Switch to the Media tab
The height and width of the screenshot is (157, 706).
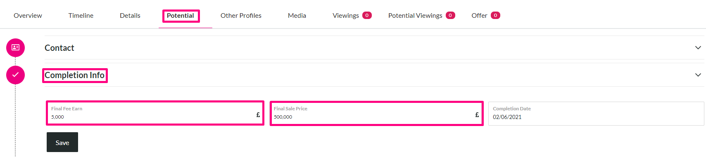coord(297,15)
